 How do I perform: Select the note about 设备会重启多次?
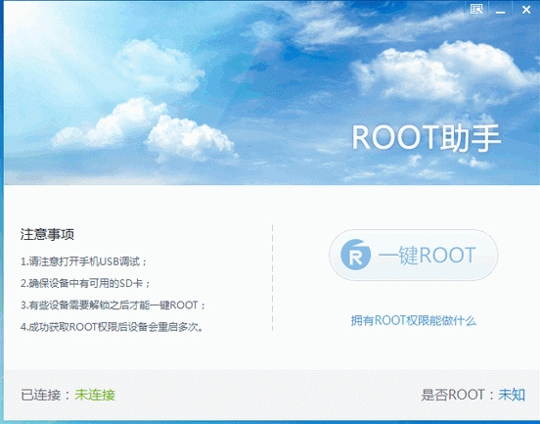coord(112,327)
